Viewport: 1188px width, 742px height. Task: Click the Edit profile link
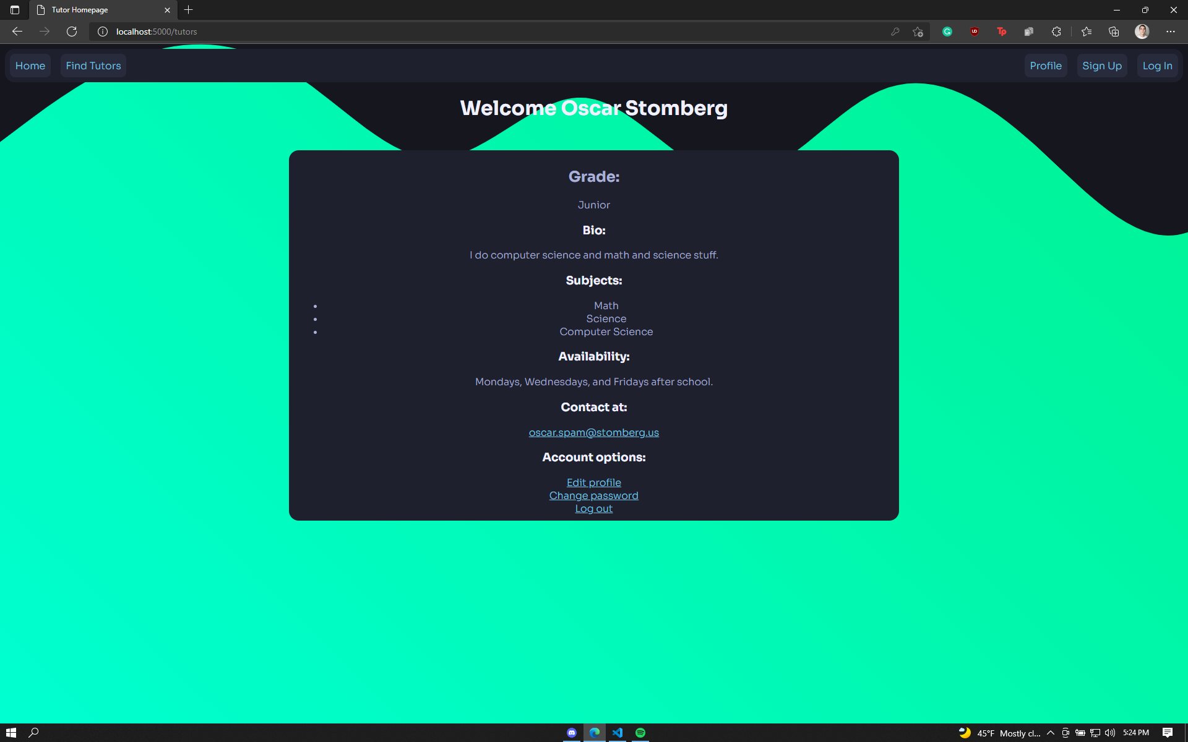point(593,482)
